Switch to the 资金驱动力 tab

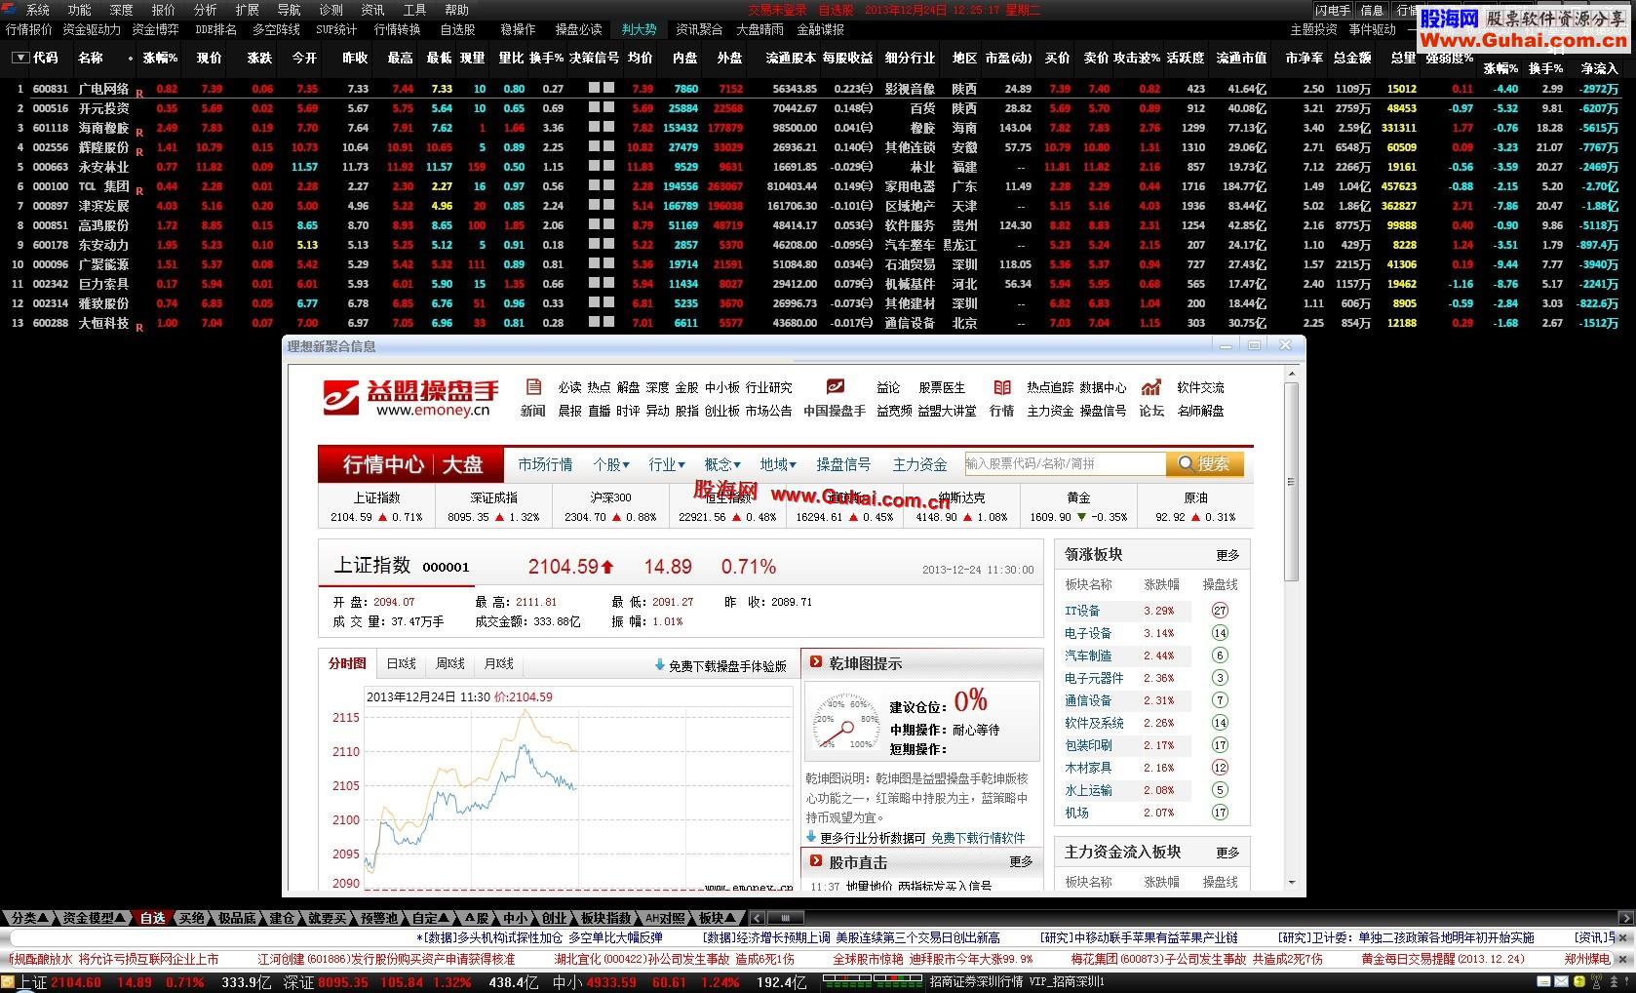pyautogui.click(x=92, y=29)
